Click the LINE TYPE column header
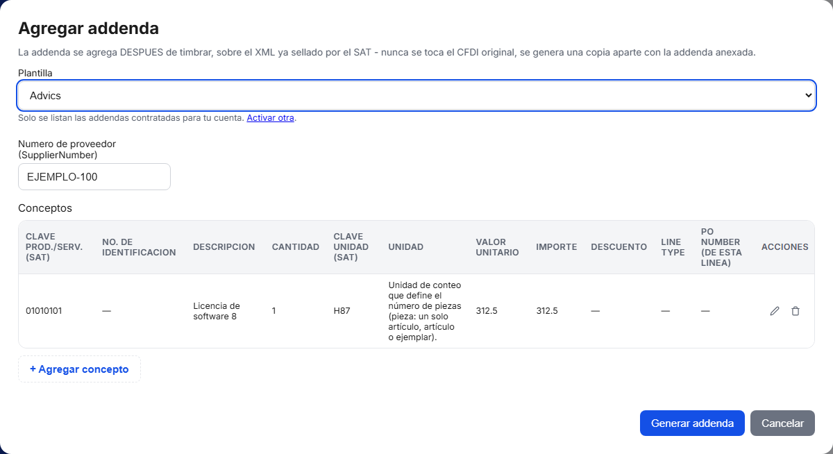This screenshot has height=454, width=833. click(x=673, y=247)
